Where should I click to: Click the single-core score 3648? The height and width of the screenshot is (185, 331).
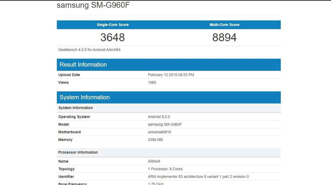pos(112,38)
